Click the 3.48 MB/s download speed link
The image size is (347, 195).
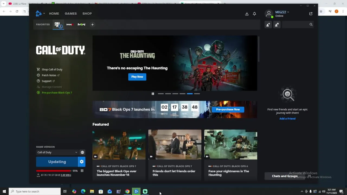click(66, 175)
